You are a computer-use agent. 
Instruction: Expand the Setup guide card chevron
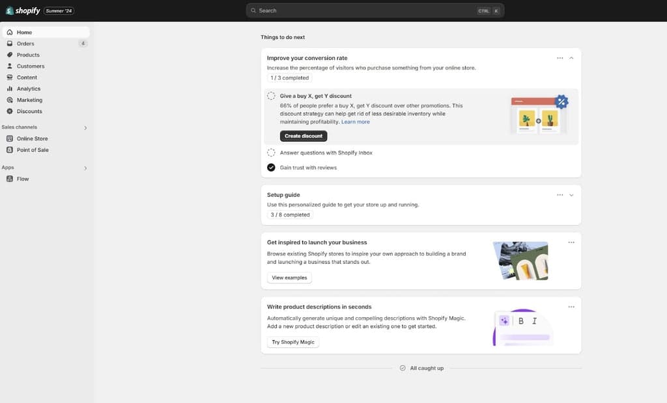[571, 195]
